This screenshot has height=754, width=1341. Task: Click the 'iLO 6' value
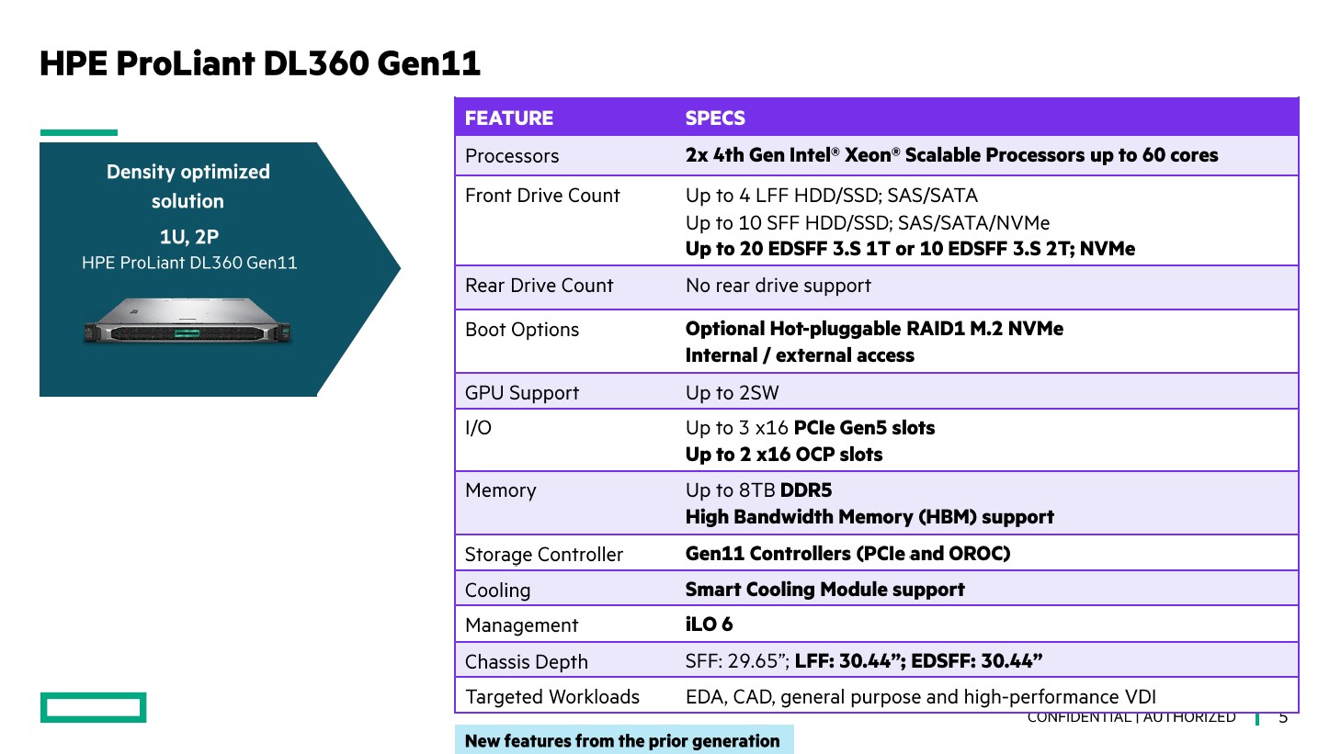click(709, 625)
